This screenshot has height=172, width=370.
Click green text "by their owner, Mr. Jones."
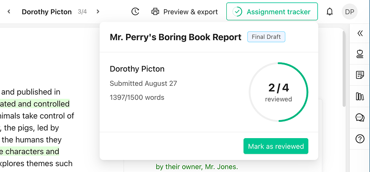click(197, 167)
